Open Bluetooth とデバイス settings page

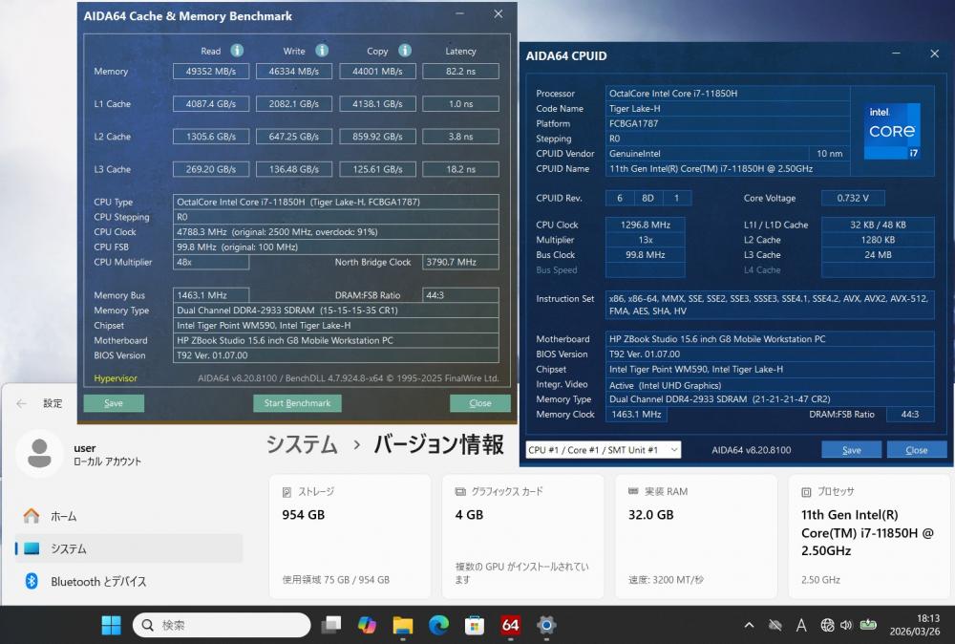click(x=98, y=581)
